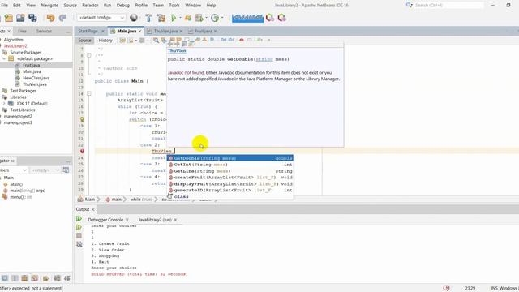Viewport: 519px width, 292px height.
Task: Click the Clean and Build Project icon
Action: pos(161,18)
